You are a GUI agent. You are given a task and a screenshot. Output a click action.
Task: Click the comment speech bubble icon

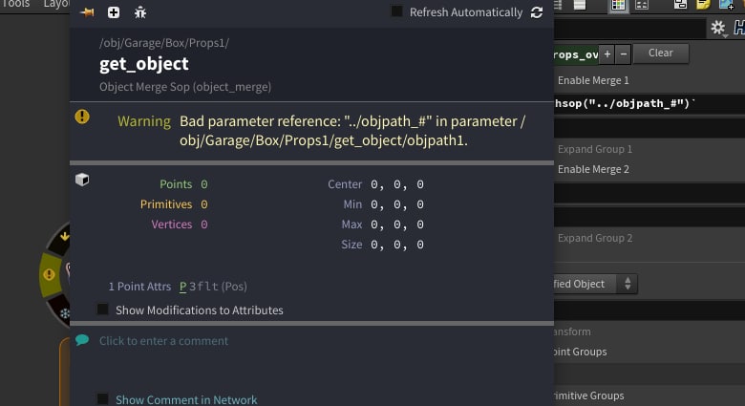(82, 340)
